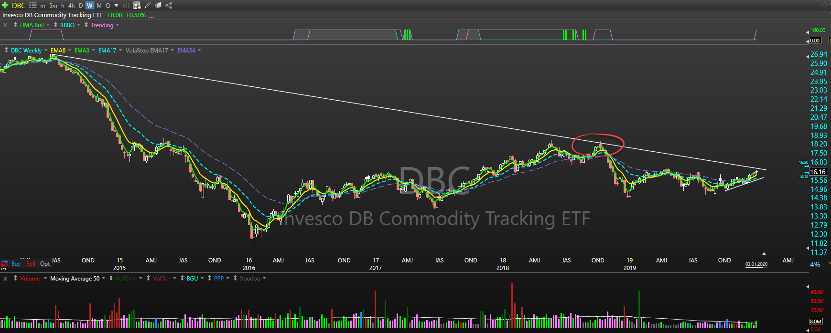Image resolution: width=831 pixels, height=333 pixels.
Task: Click the left arrow beside 100.00 scale
Action: coord(808,31)
